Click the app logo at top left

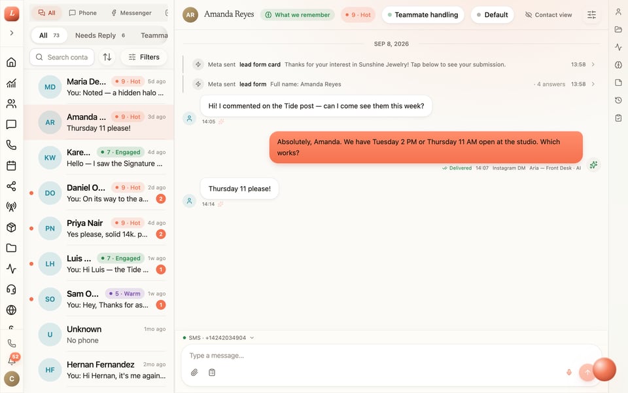12,13
